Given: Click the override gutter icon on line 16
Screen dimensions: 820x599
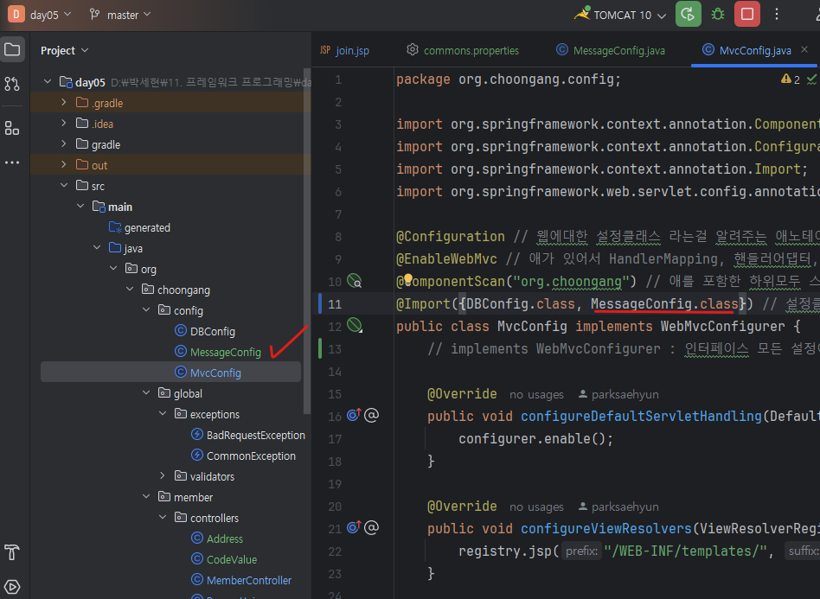Looking at the screenshot, I should [x=354, y=415].
